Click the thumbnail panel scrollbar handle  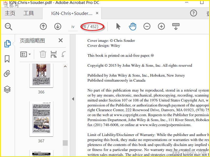[65, 143]
